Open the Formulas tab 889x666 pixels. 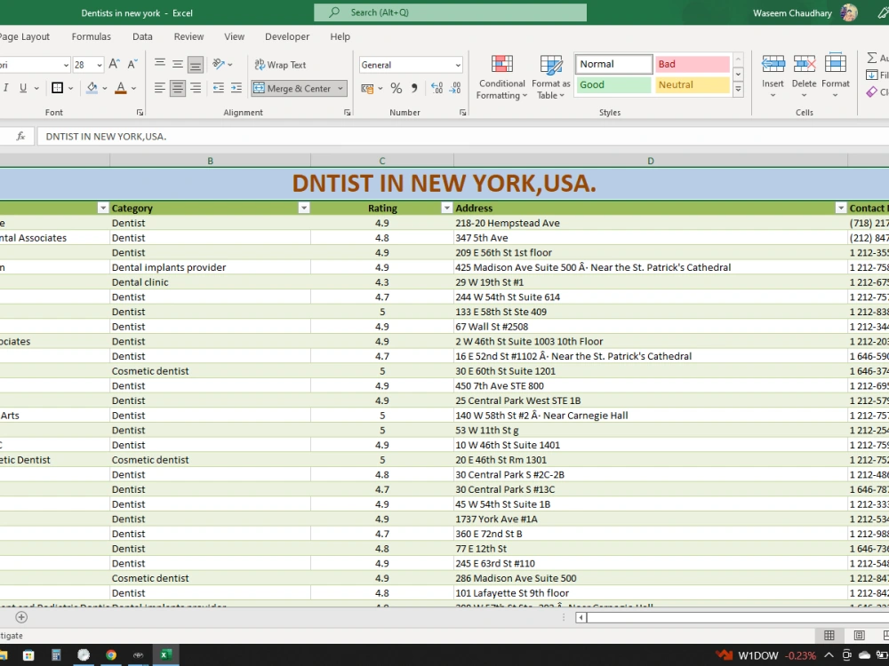(x=92, y=36)
